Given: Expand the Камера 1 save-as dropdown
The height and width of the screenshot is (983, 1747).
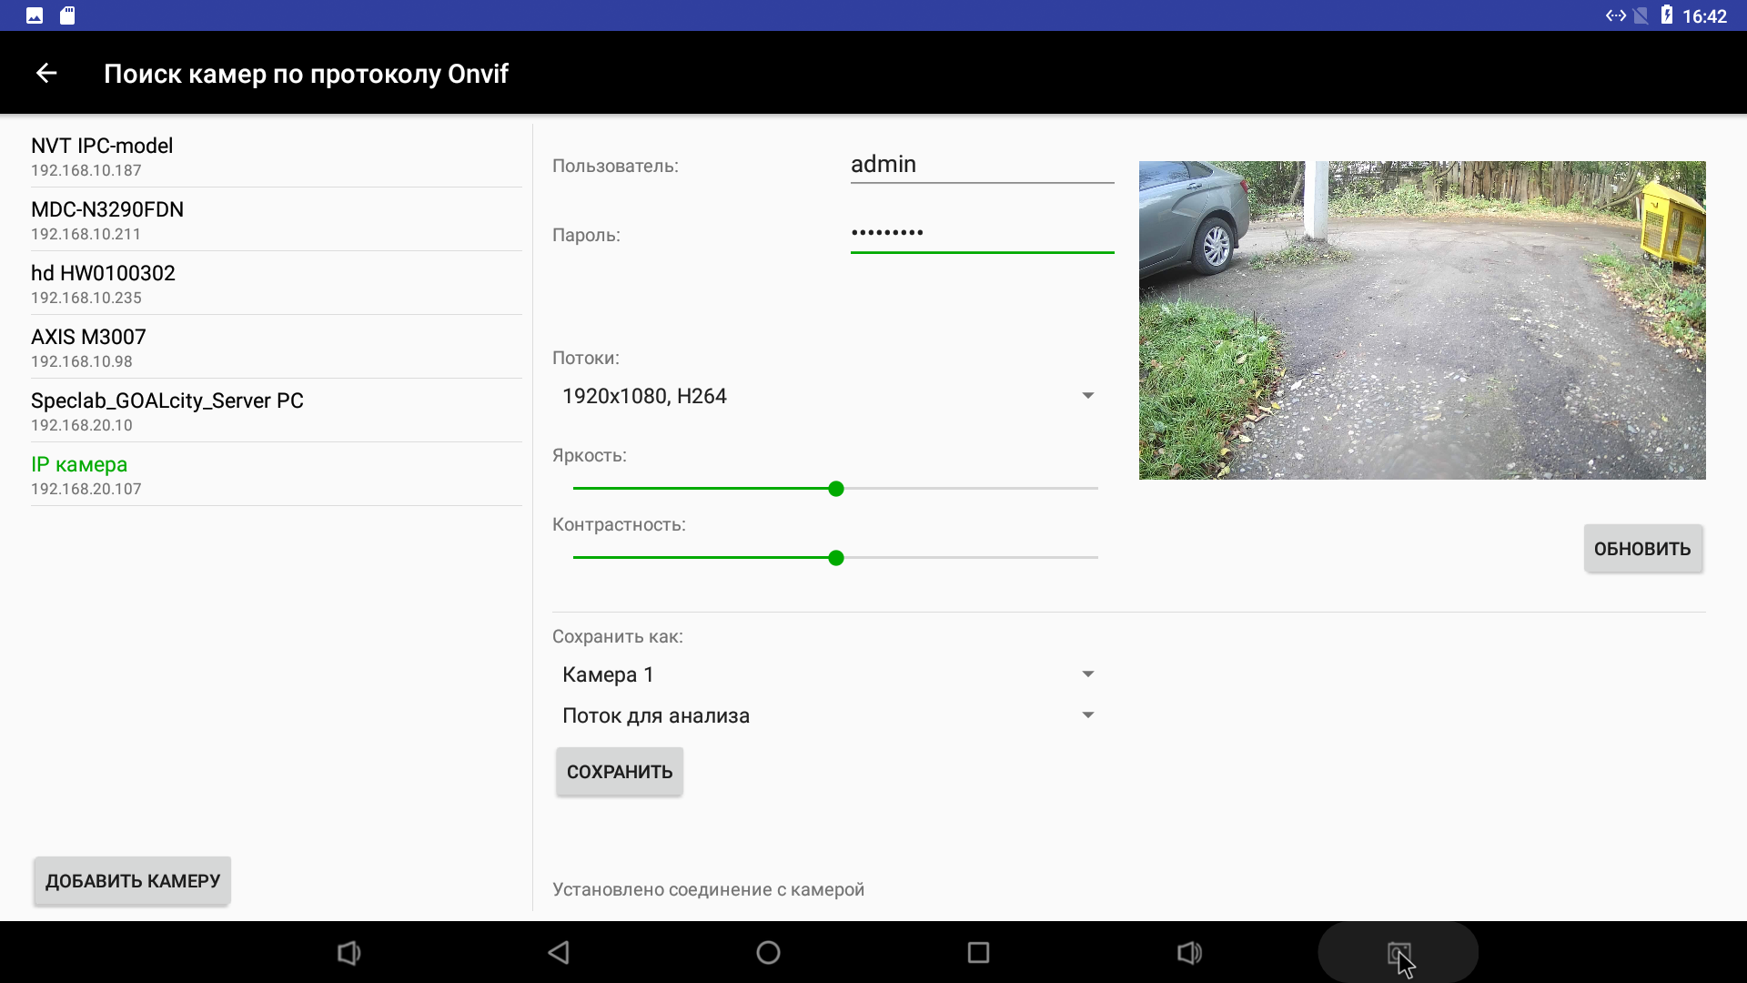Looking at the screenshot, I should (827, 674).
